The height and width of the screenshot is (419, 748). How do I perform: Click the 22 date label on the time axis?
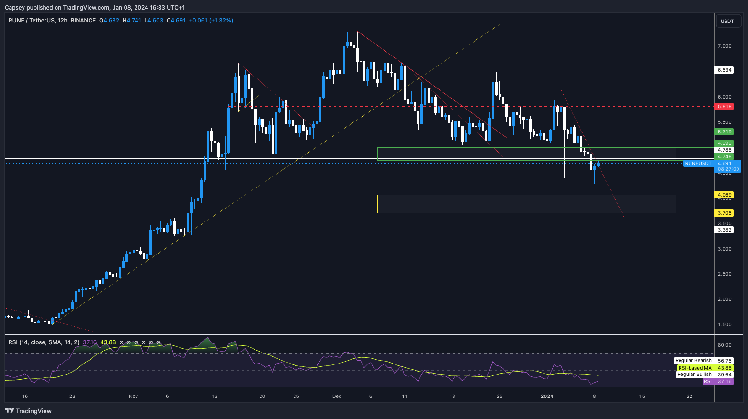(690, 397)
